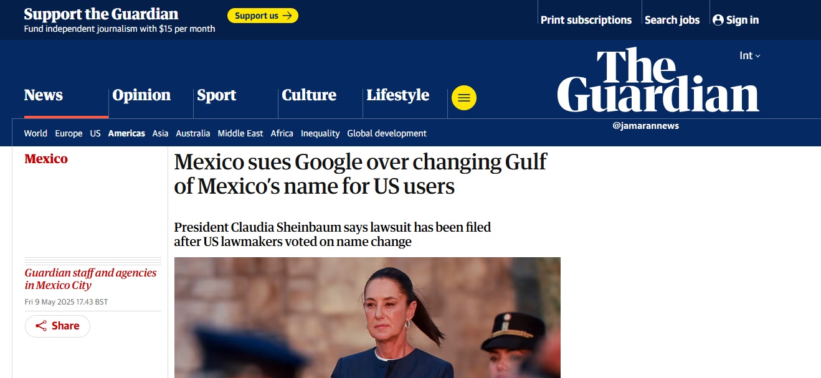The image size is (821, 378).
Task: Click the Guardian logo
Action: tap(658, 81)
